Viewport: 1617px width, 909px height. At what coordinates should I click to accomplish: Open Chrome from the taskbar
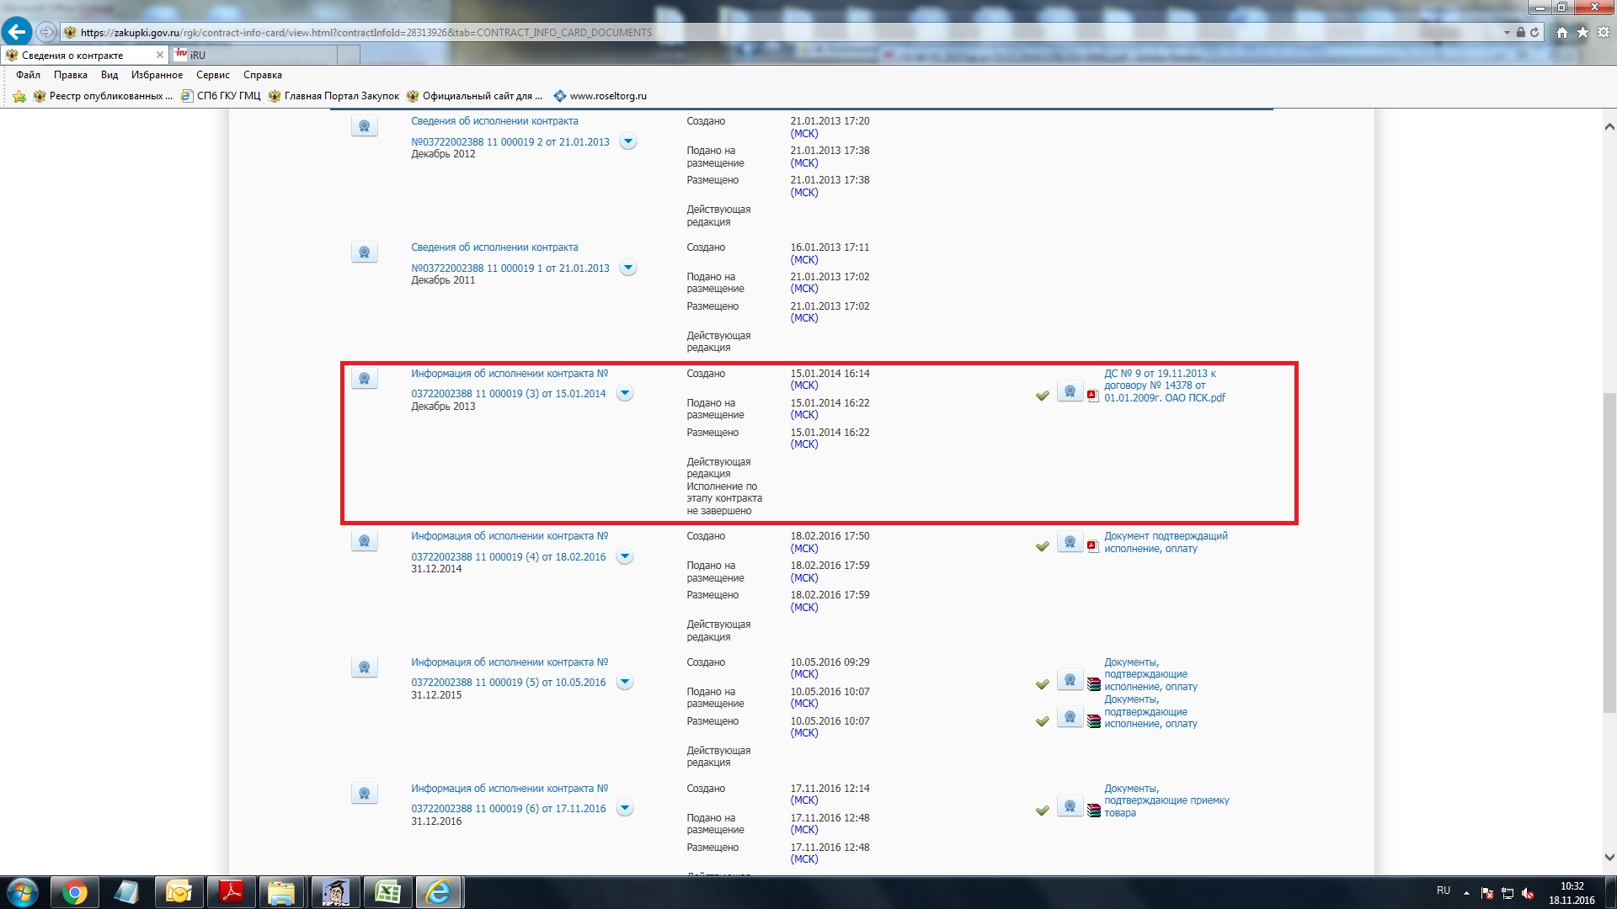[x=74, y=892]
